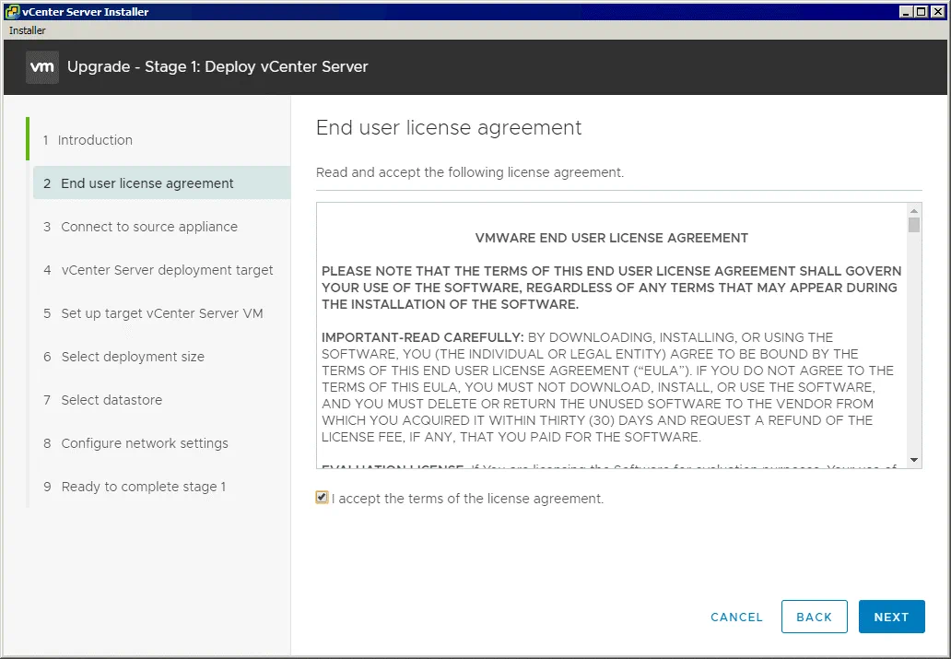Select Set up target vCenter Server VM step
Image resolution: width=951 pixels, height=659 pixels.
click(162, 313)
